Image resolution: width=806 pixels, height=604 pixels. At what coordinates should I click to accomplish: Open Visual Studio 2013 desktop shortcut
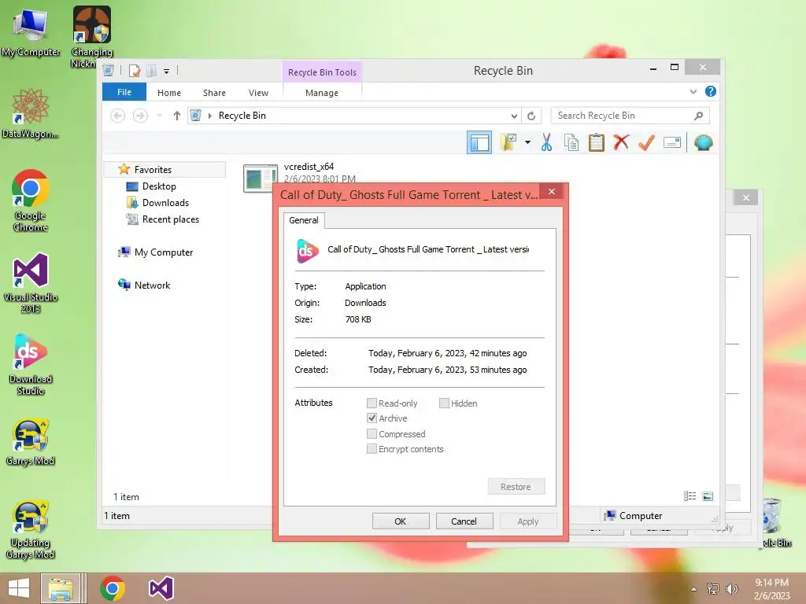31,283
